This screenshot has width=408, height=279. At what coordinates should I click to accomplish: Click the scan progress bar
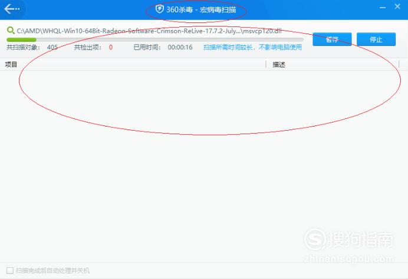(155, 40)
